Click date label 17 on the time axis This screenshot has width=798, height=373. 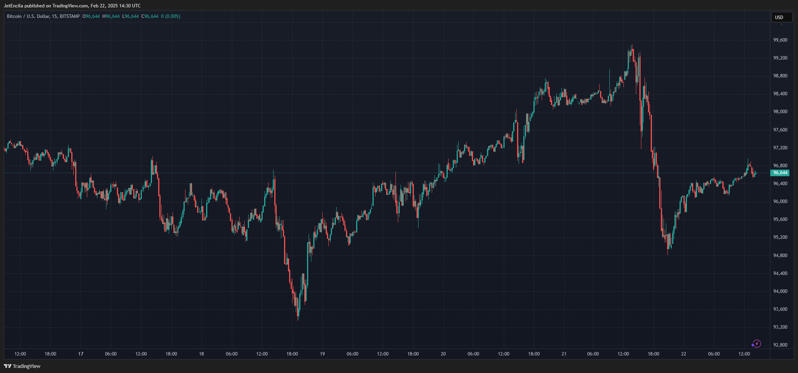pos(81,354)
